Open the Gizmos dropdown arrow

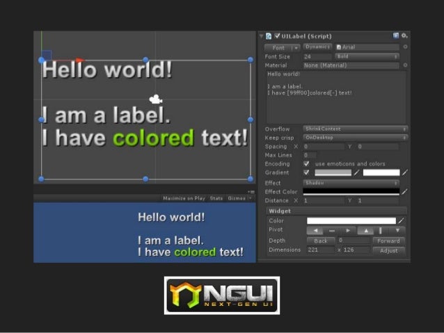tap(250, 198)
